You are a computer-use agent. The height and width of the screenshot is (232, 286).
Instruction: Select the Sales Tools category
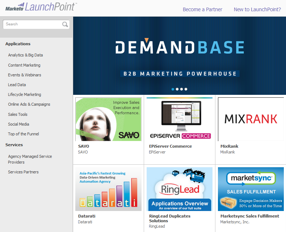17,114
